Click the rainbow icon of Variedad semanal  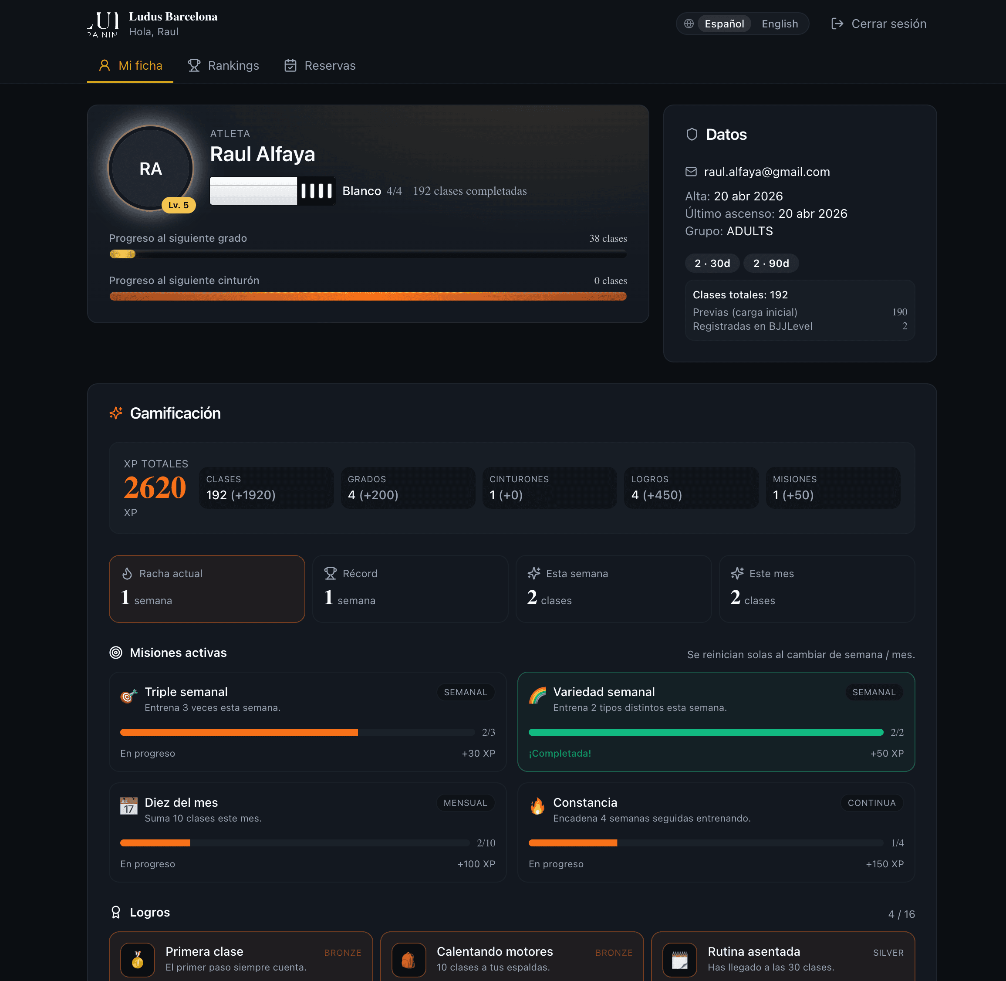coord(537,696)
